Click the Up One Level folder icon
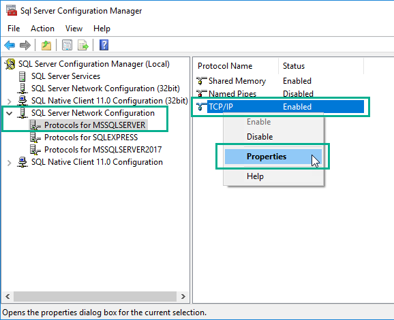394x320 pixels. (x=46, y=46)
